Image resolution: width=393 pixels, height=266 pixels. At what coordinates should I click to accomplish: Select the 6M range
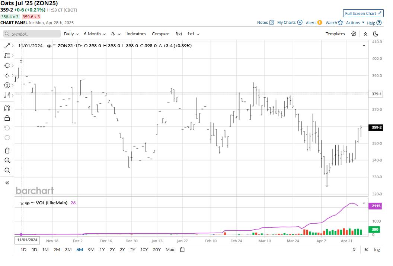80,250
